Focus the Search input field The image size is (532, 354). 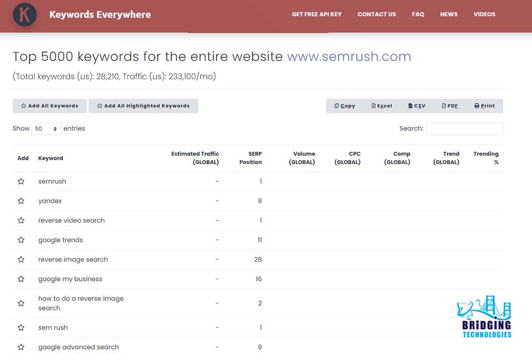point(465,129)
